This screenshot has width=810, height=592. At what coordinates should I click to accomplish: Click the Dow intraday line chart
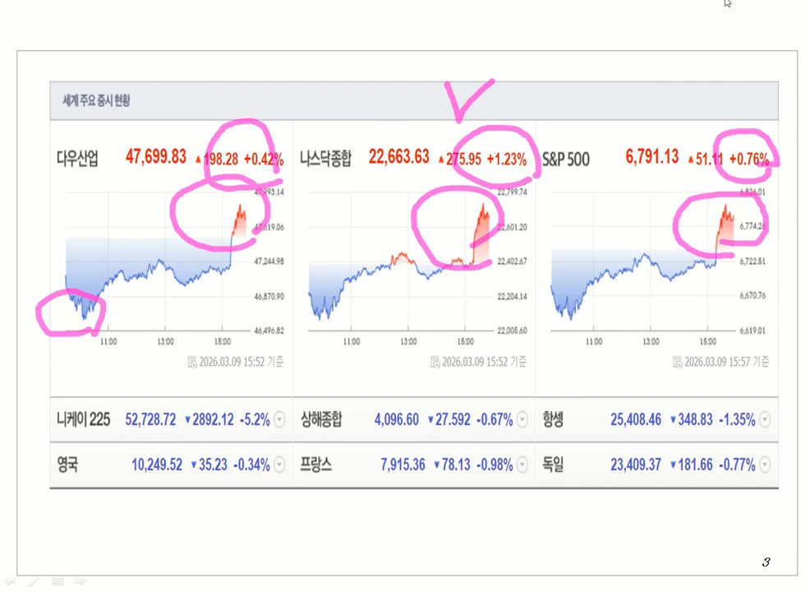click(x=158, y=261)
